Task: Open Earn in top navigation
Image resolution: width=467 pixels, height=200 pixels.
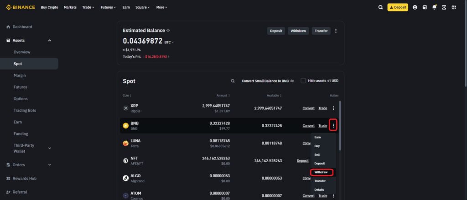Action: tap(126, 7)
